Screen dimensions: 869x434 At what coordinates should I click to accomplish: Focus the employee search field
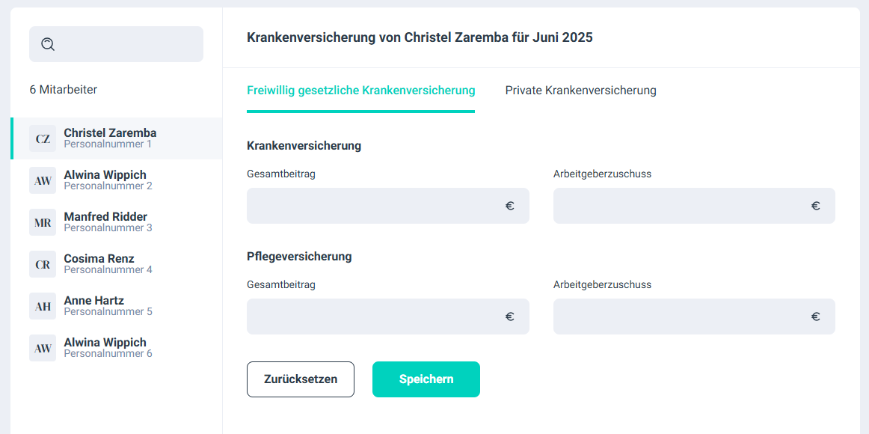(127, 44)
